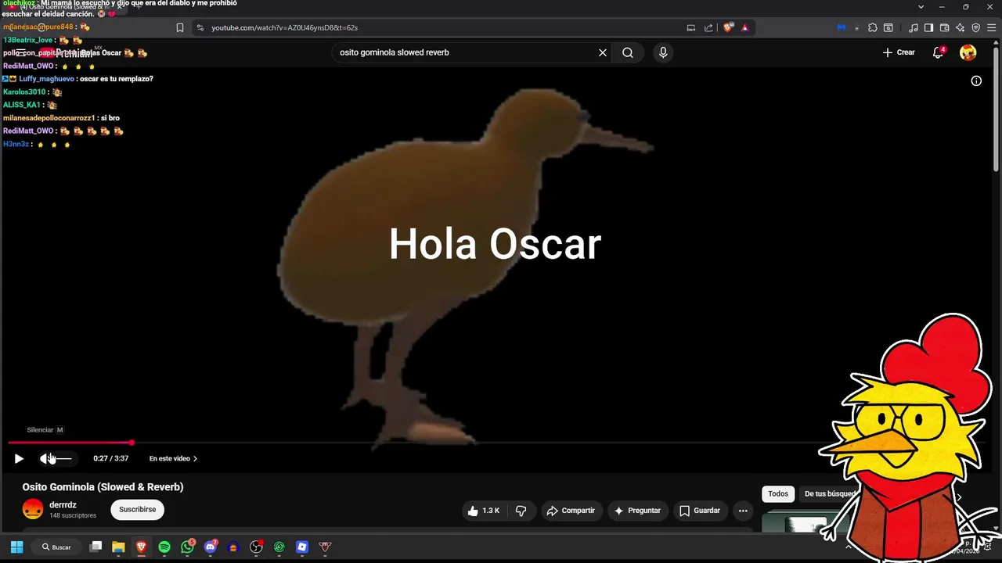Click the Malwarebytes extension icon
Screen dimensions: 1002x563
pyautogui.click(x=842, y=27)
